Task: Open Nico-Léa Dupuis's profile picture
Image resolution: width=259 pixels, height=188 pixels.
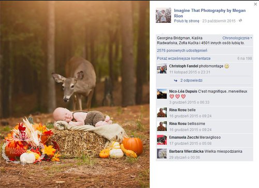Action: pyautogui.click(x=162, y=94)
